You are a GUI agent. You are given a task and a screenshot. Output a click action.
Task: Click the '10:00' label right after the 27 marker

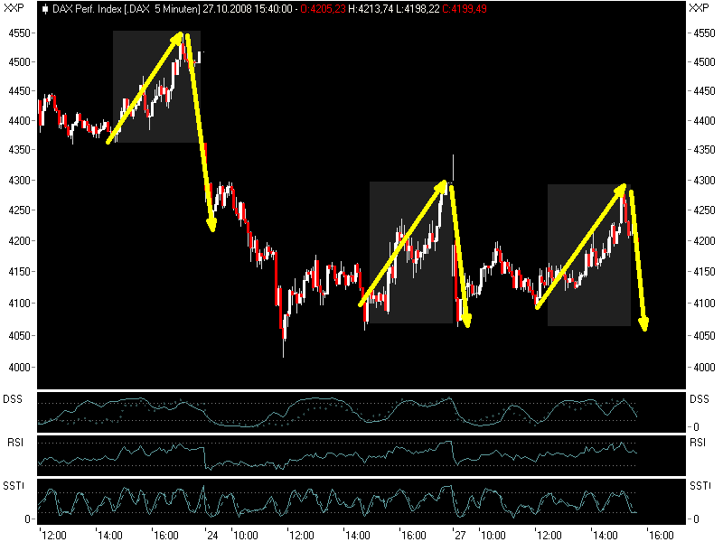(493, 535)
